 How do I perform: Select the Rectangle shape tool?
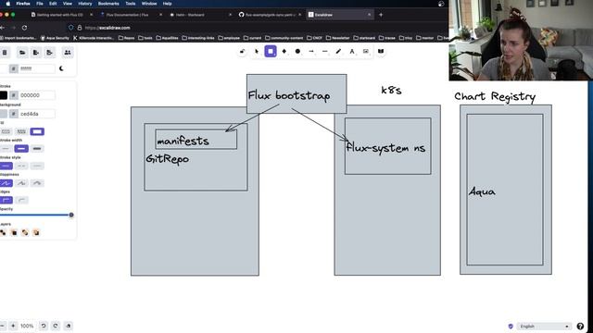pos(271,52)
